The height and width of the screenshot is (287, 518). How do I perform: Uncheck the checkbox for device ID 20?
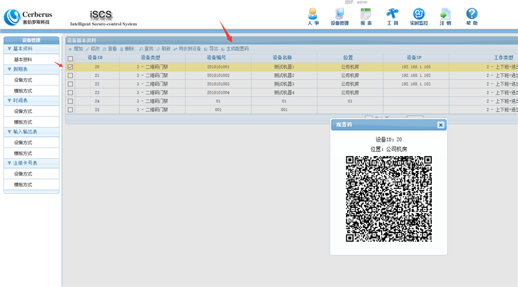[71, 67]
